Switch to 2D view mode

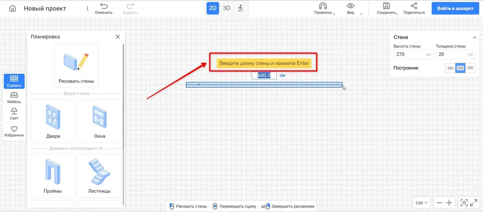pyautogui.click(x=213, y=8)
